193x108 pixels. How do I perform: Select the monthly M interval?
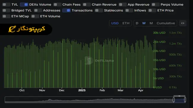(151, 23)
